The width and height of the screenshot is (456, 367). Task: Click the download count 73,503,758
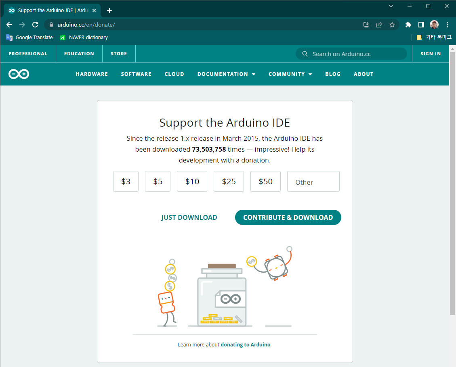click(209, 149)
